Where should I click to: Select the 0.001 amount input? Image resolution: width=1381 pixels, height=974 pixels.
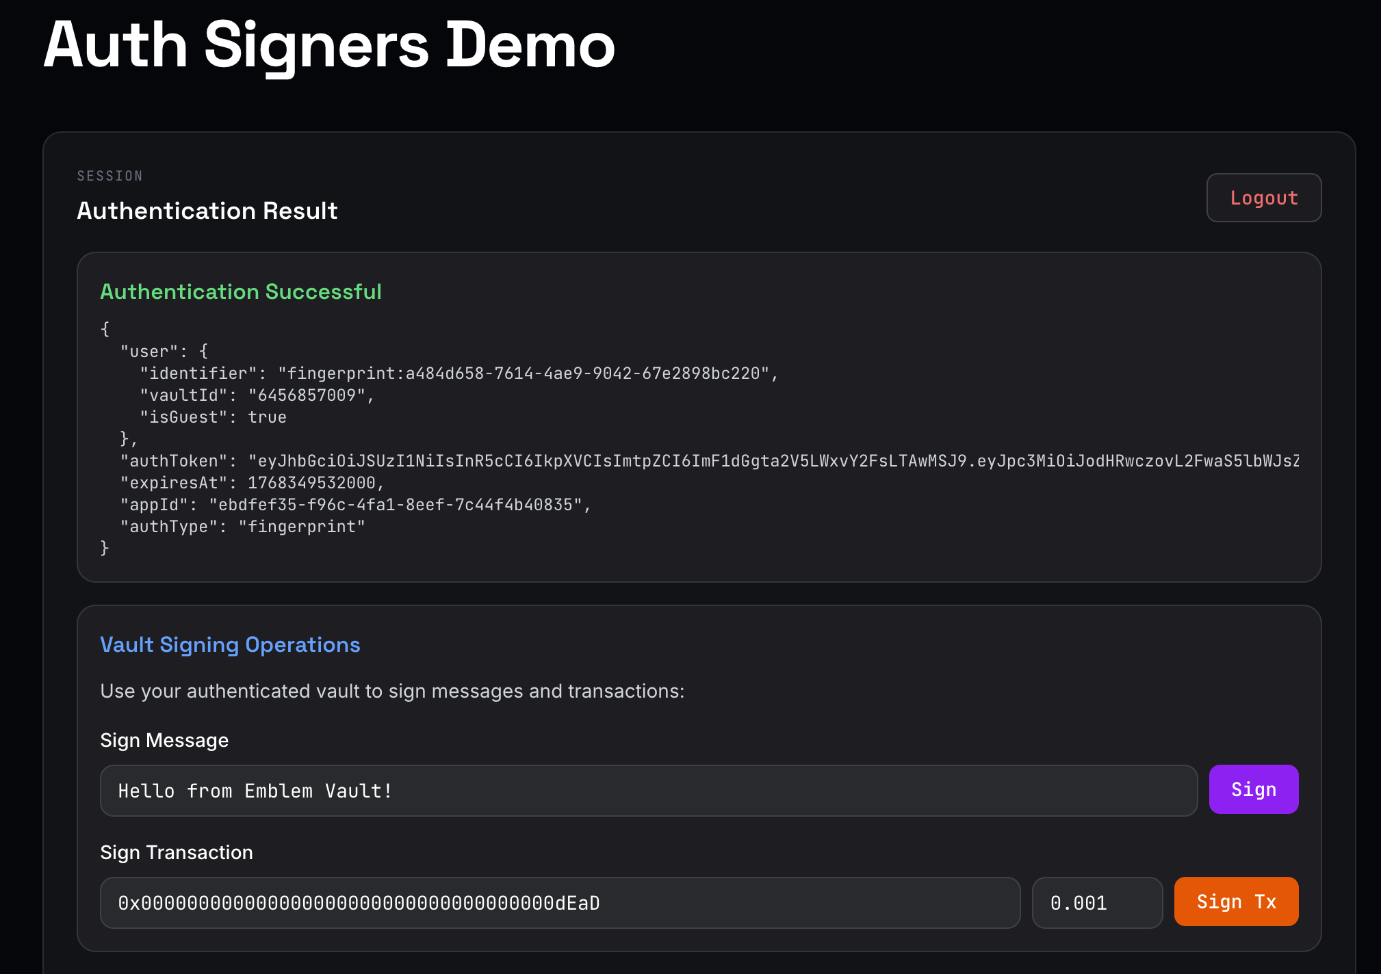click(x=1096, y=903)
